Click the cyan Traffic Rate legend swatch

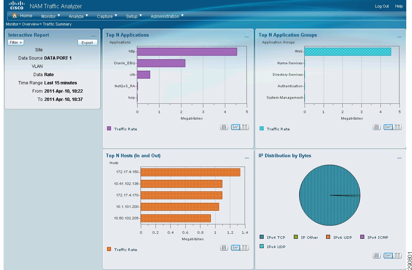(261, 129)
